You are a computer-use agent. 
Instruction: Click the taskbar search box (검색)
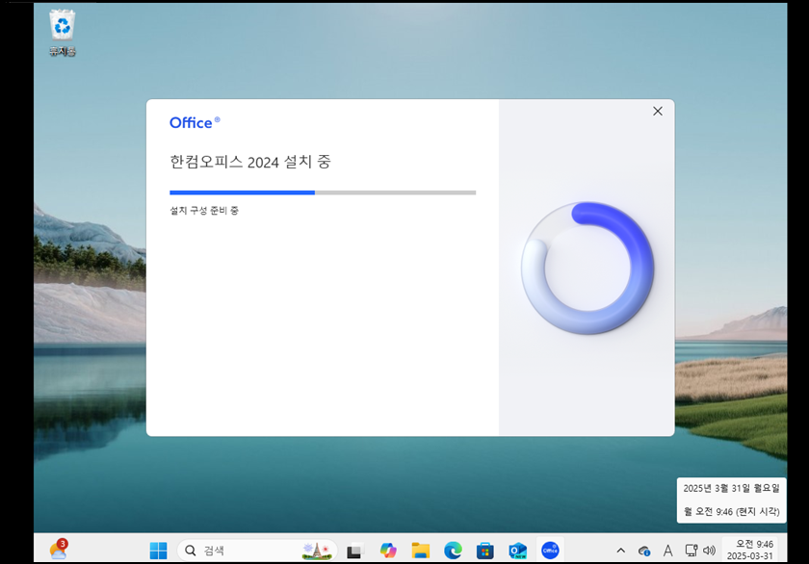pos(257,551)
